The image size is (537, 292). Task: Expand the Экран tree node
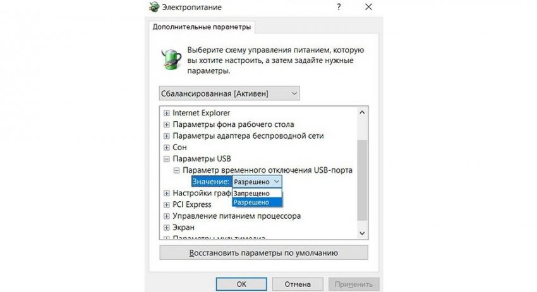(167, 227)
